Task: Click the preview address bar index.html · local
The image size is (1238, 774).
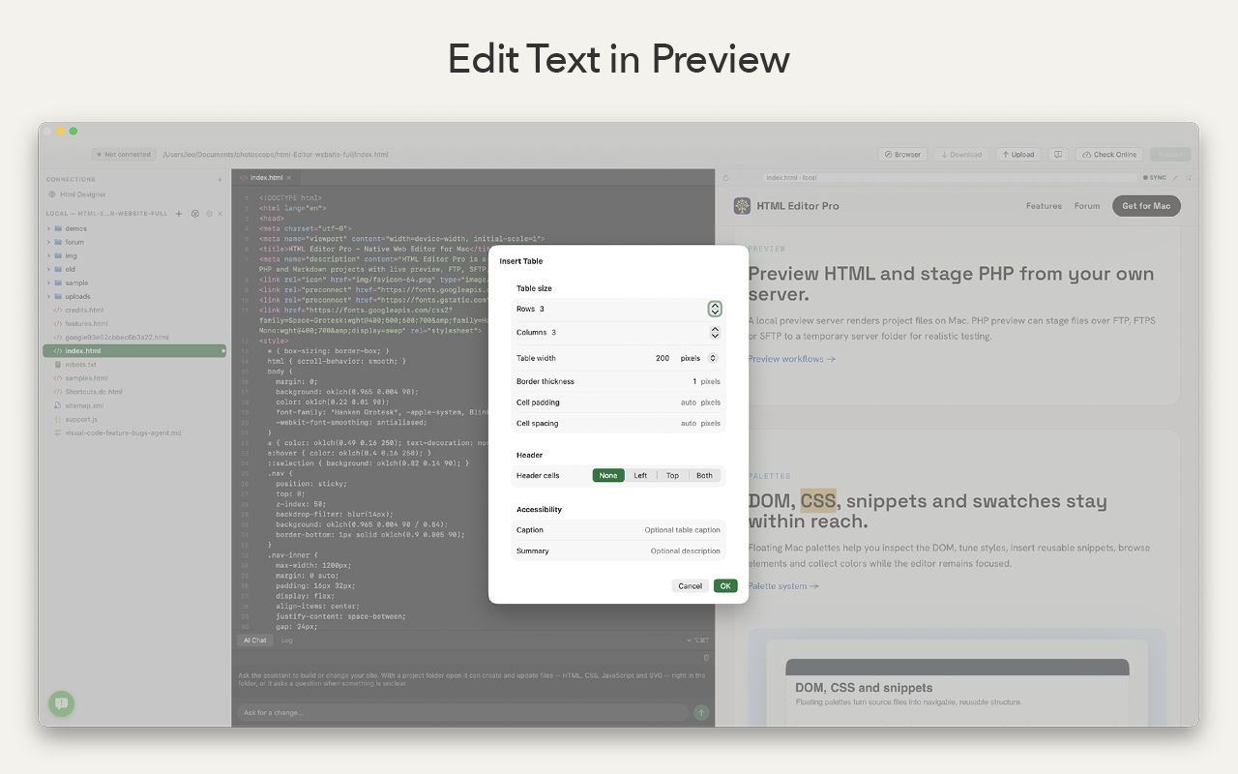Action: click(x=950, y=178)
